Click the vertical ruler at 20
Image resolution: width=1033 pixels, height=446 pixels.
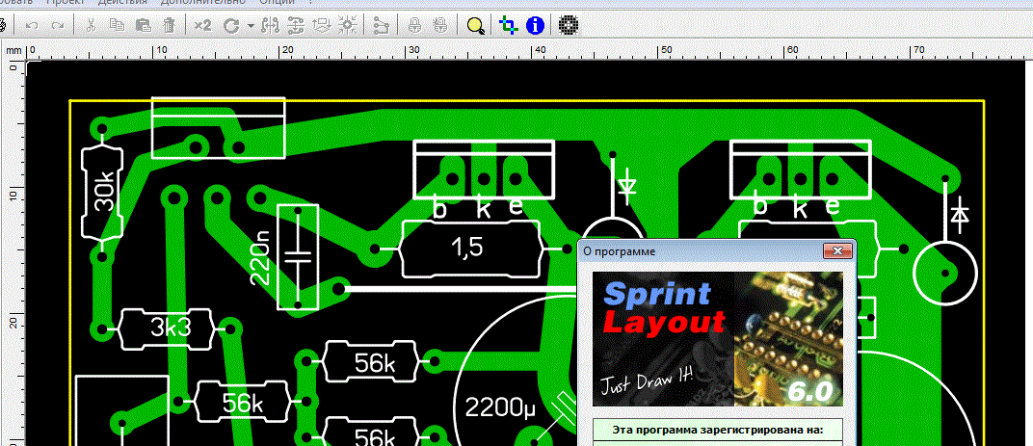pyautogui.click(x=13, y=324)
